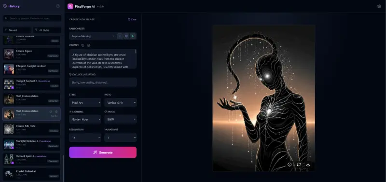Click the History clock icon
Image resolution: width=386 pixels, height=182 pixels.
click(x=5, y=6)
